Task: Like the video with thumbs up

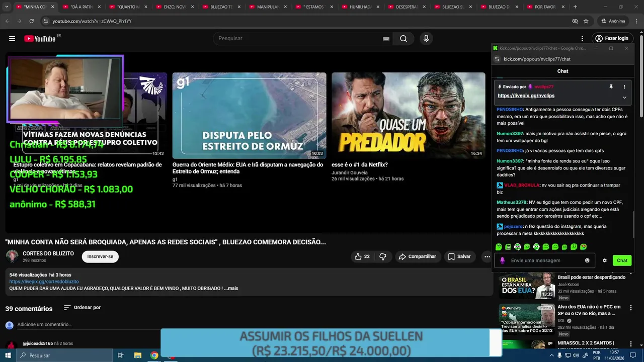Action: point(362,256)
